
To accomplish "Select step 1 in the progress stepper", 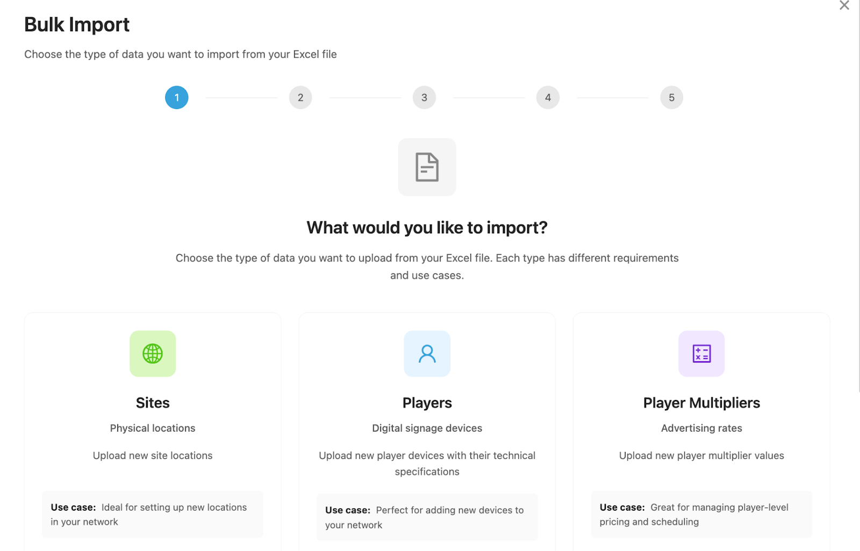I will tap(177, 98).
